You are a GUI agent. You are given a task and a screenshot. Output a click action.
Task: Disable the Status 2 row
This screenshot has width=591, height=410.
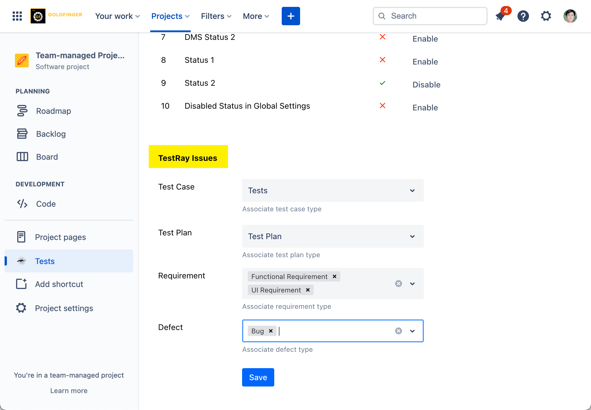(426, 85)
